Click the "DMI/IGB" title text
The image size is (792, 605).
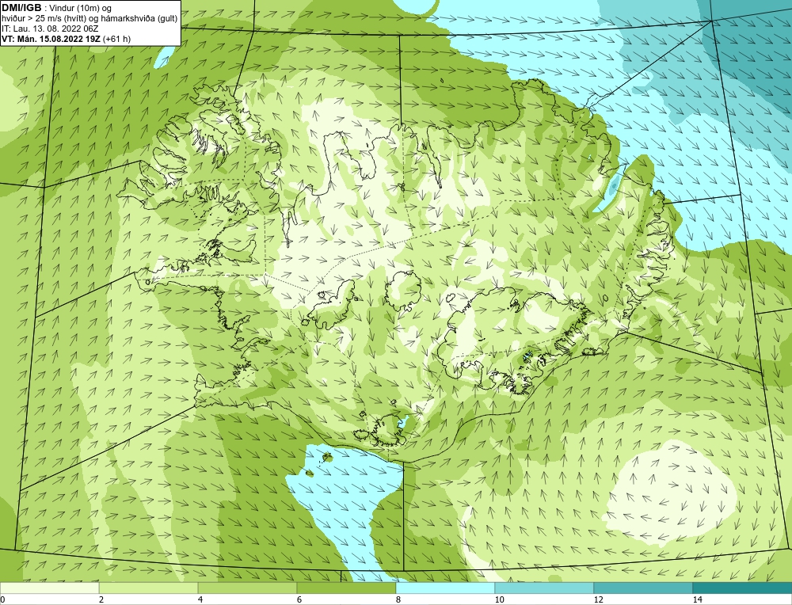point(21,8)
